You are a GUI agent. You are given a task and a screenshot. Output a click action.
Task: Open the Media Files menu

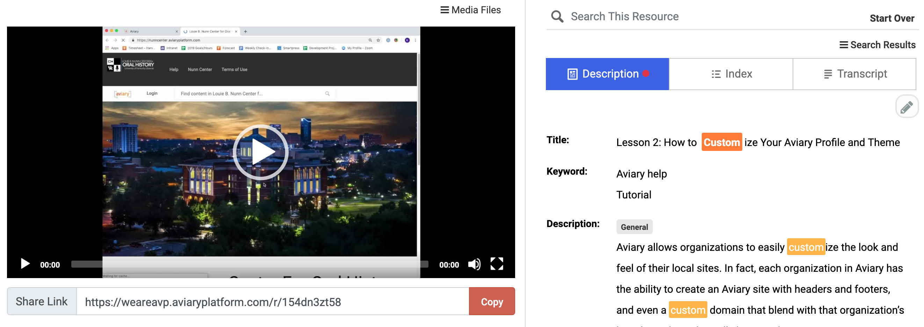click(470, 10)
